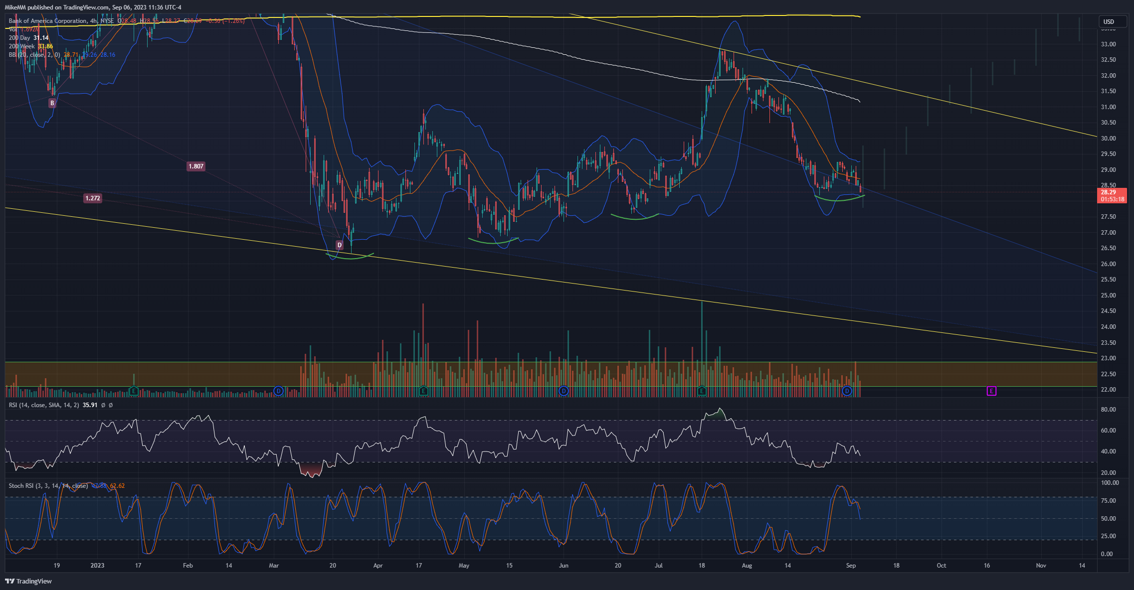The width and height of the screenshot is (1134, 590).
Task: Select the pattern point label B
Action: (x=52, y=103)
